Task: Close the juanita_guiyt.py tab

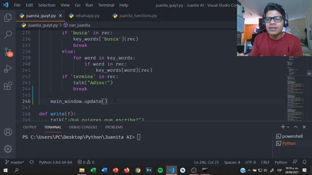Action: (x=60, y=16)
